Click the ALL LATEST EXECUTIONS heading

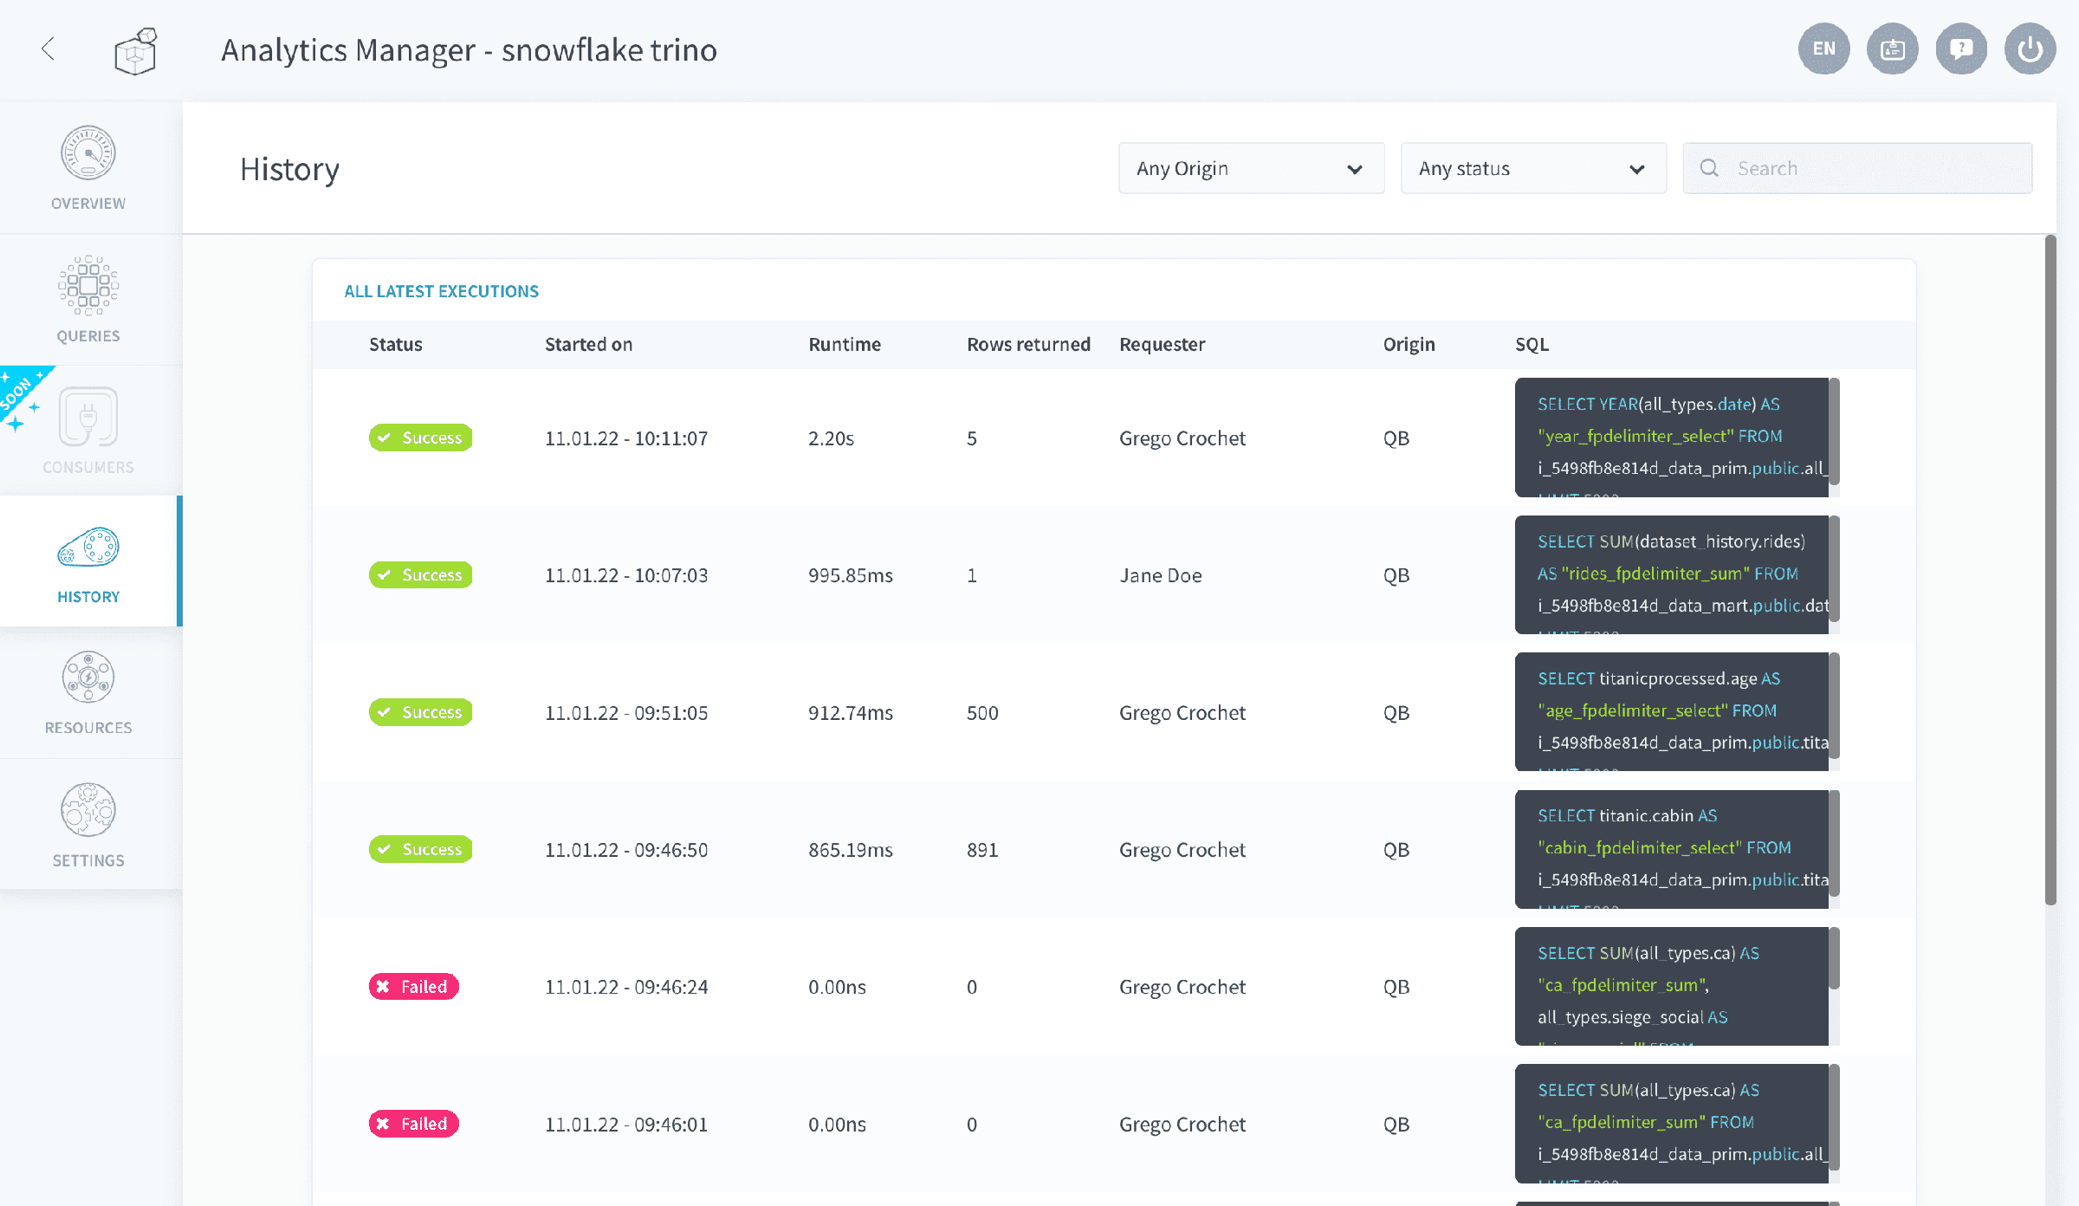441,291
